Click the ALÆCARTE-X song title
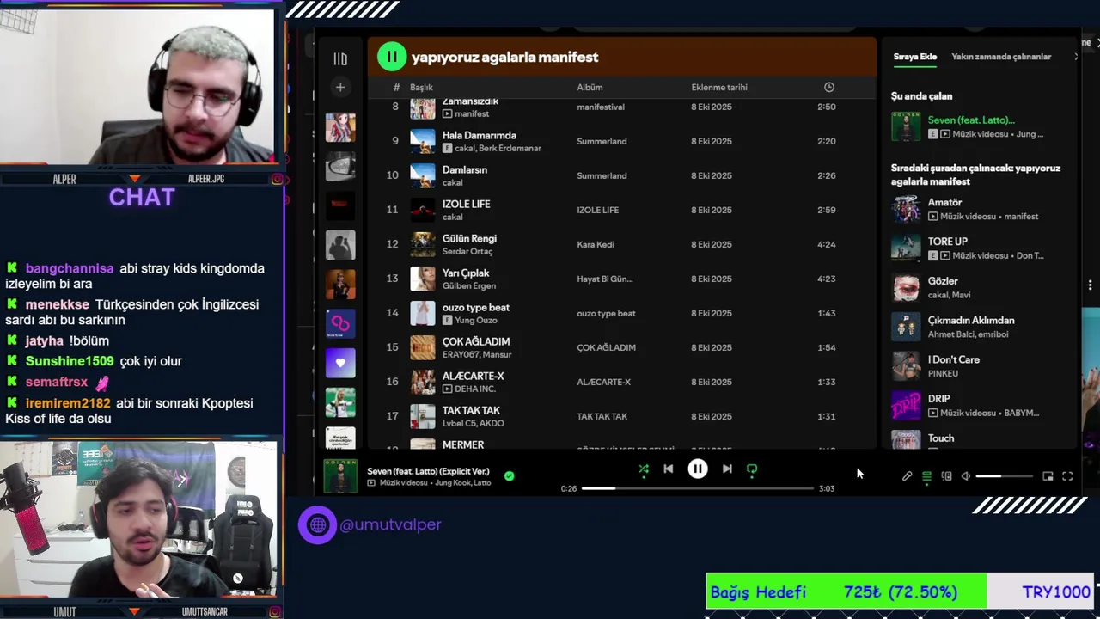Viewport: 1100px width, 619px height. click(x=474, y=376)
